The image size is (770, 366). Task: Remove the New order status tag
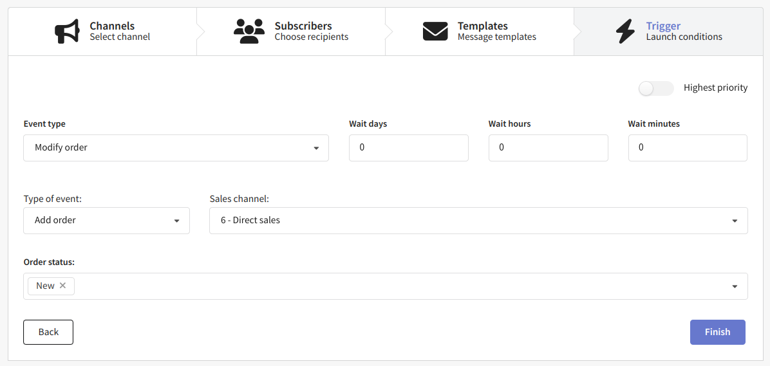[62, 286]
